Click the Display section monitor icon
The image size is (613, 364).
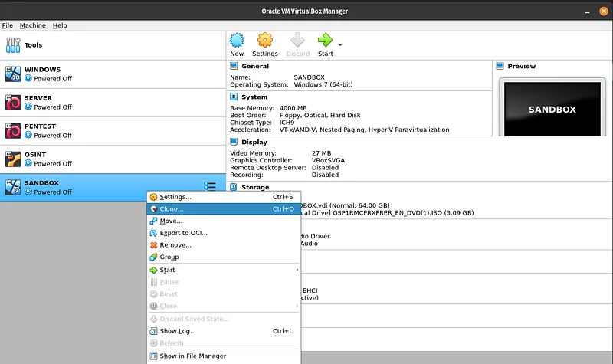click(234, 142)
